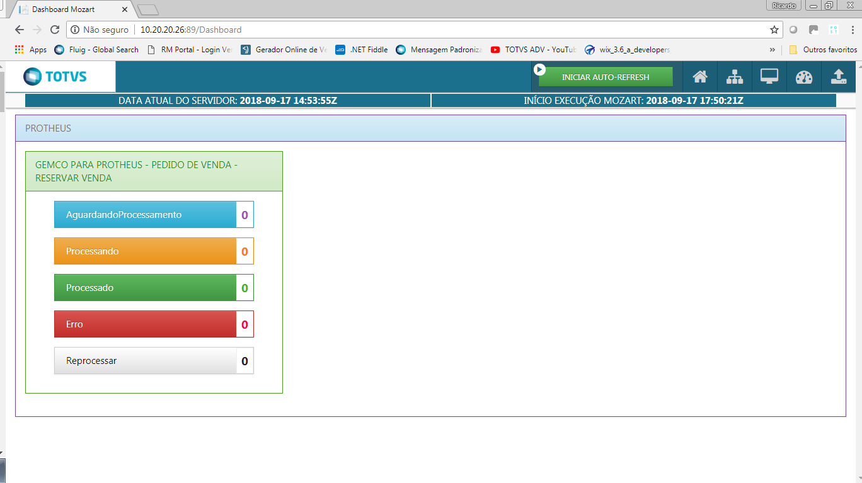Click the site info icon before Não seguro
The image size is (862, 483).
pos(75,30)
